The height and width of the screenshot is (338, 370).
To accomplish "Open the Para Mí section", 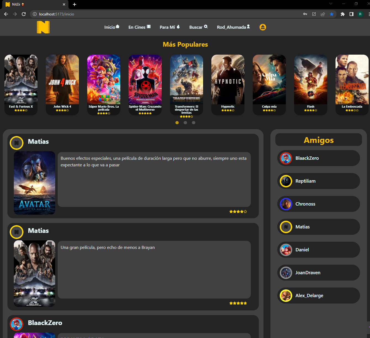I will [170, 27].
